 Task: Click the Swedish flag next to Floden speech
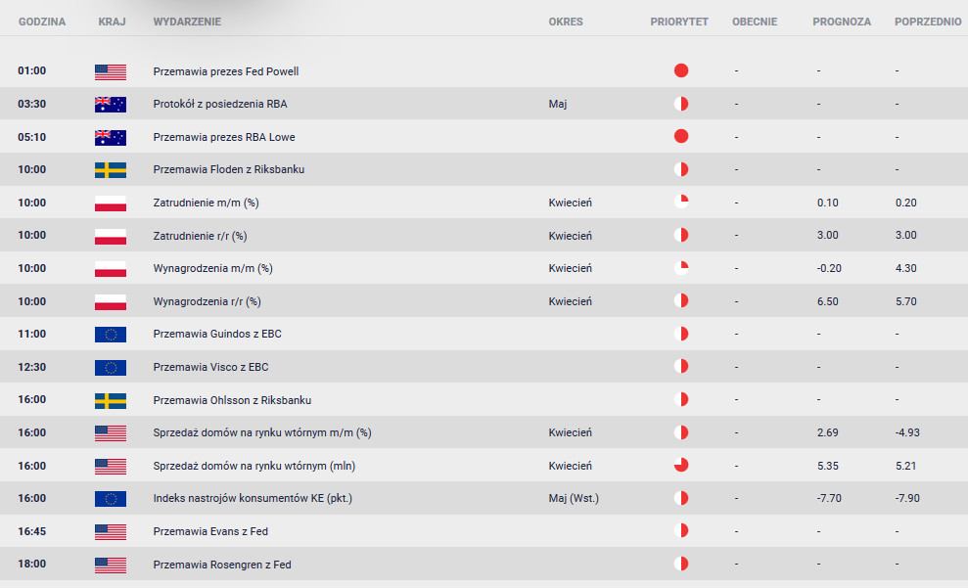pyautogui.click(x=111, y=169)
